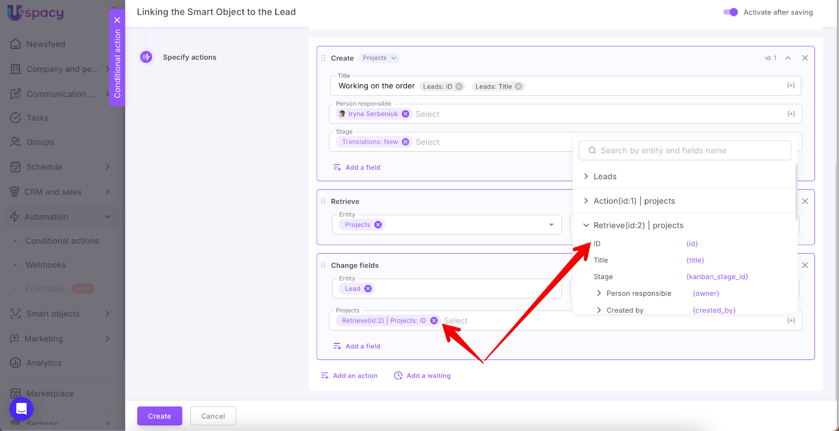Click the variable insert icon in Title field
839x431 pixels.
tap(791, 86)
